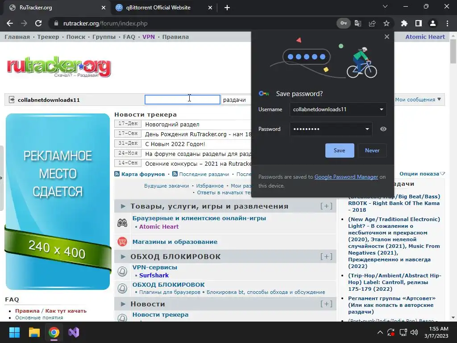Click the Never button
The height and width of the screenshot is (343, 457).
pyautogui.click(x=372, y=151)
